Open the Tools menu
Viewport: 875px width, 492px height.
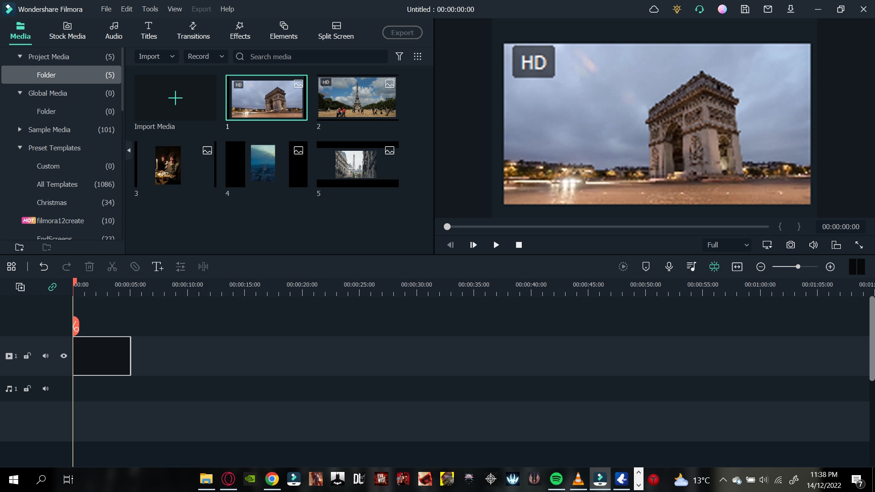tap(149, 9)
